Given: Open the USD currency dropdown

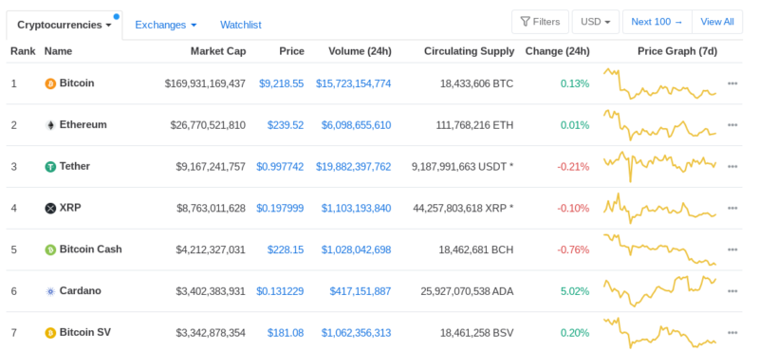Looking at the screenshot, I should [596, 22].
